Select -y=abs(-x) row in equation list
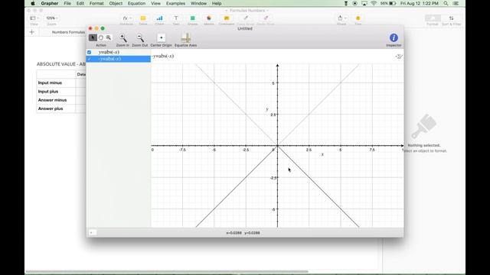This screenshot has height=275, width=490. point(119,59)
